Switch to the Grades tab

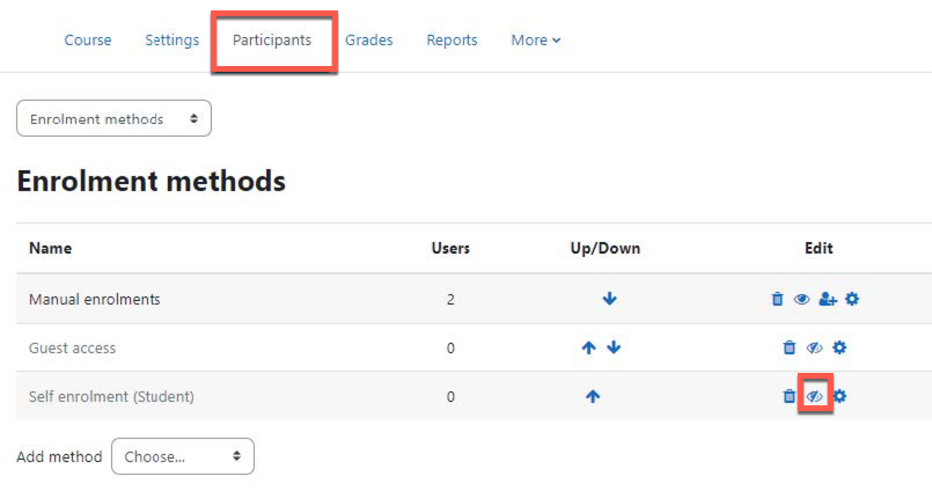pos(369,40)
